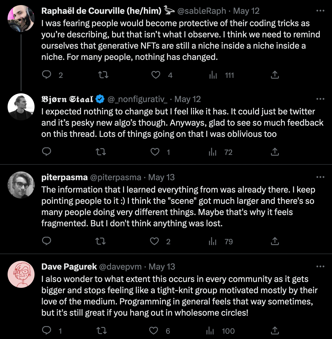Viewport: 332px width, 339px height.
Task: Reply to Dave Pagurek's tweet
Action: tap(47, 331)
